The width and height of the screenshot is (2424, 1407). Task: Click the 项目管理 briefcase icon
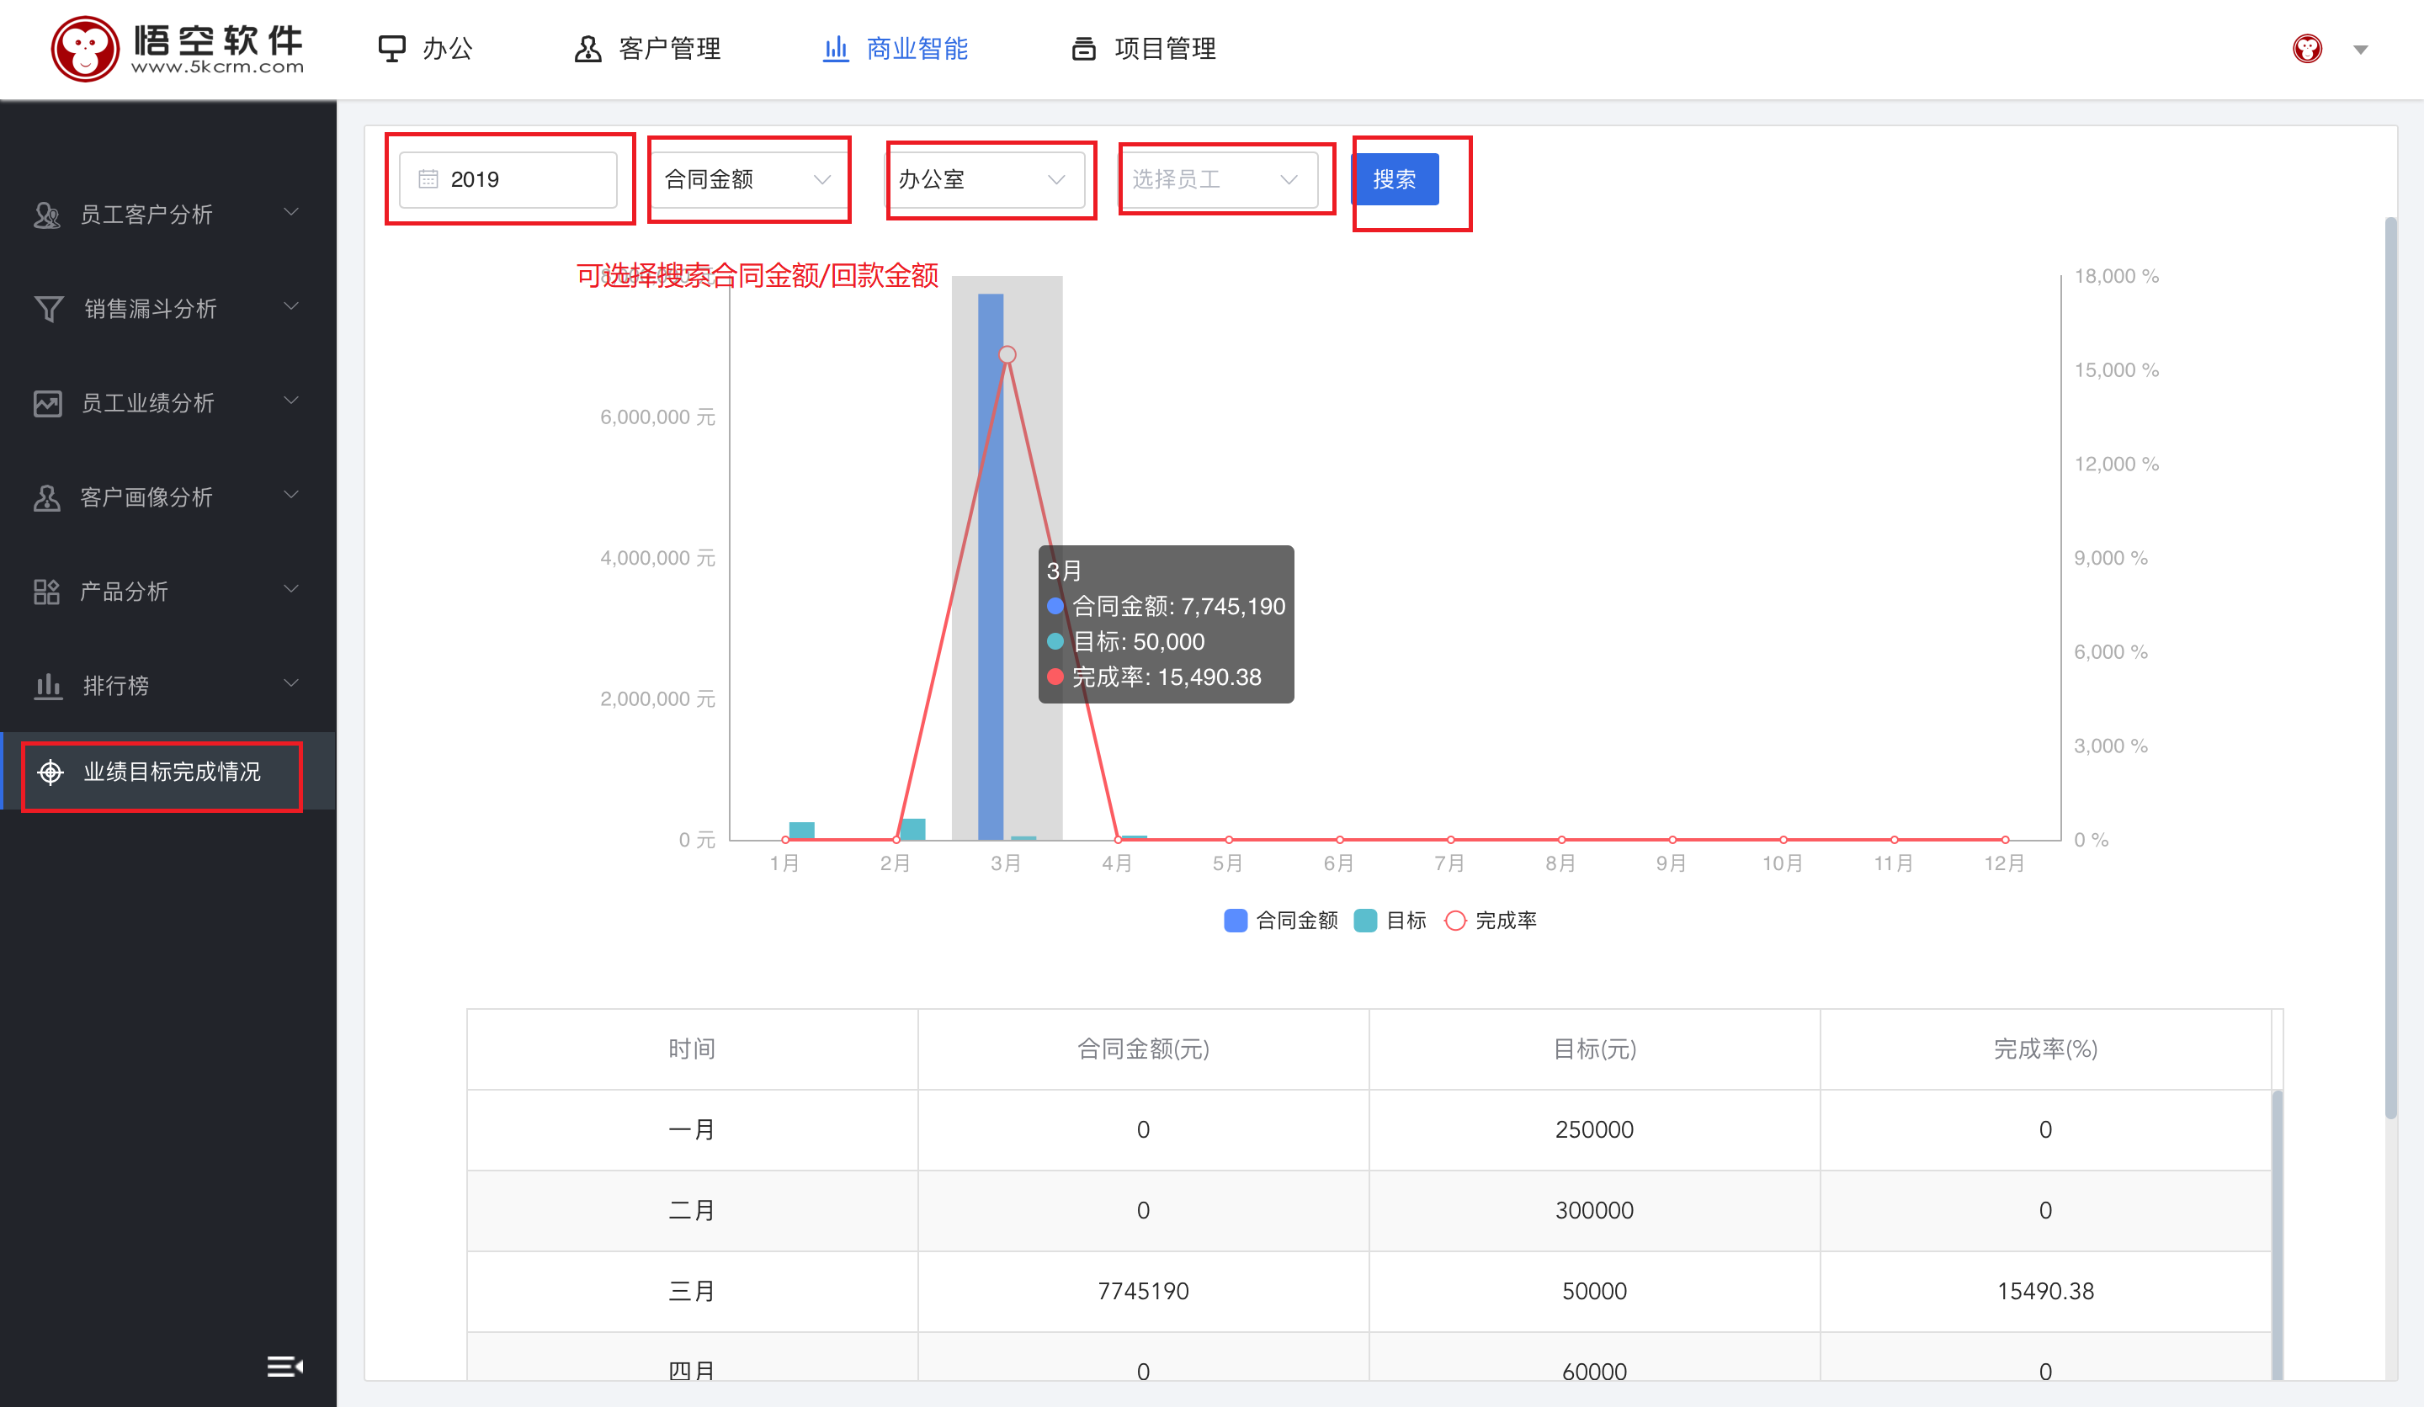(x=1084, y=48)
